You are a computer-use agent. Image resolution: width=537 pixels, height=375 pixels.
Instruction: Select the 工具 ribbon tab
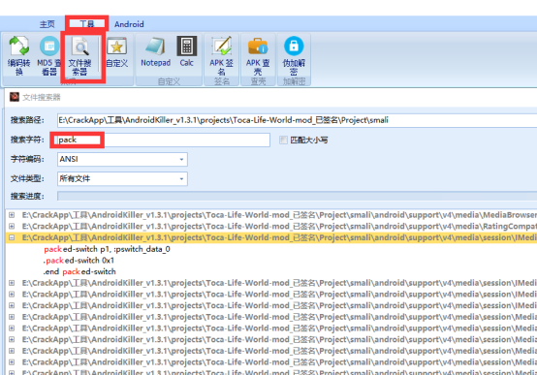[87, 24]
